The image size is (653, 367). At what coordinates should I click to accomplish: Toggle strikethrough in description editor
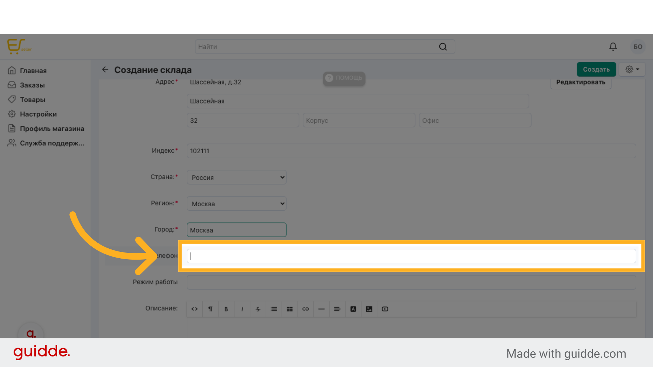(258, 309)
